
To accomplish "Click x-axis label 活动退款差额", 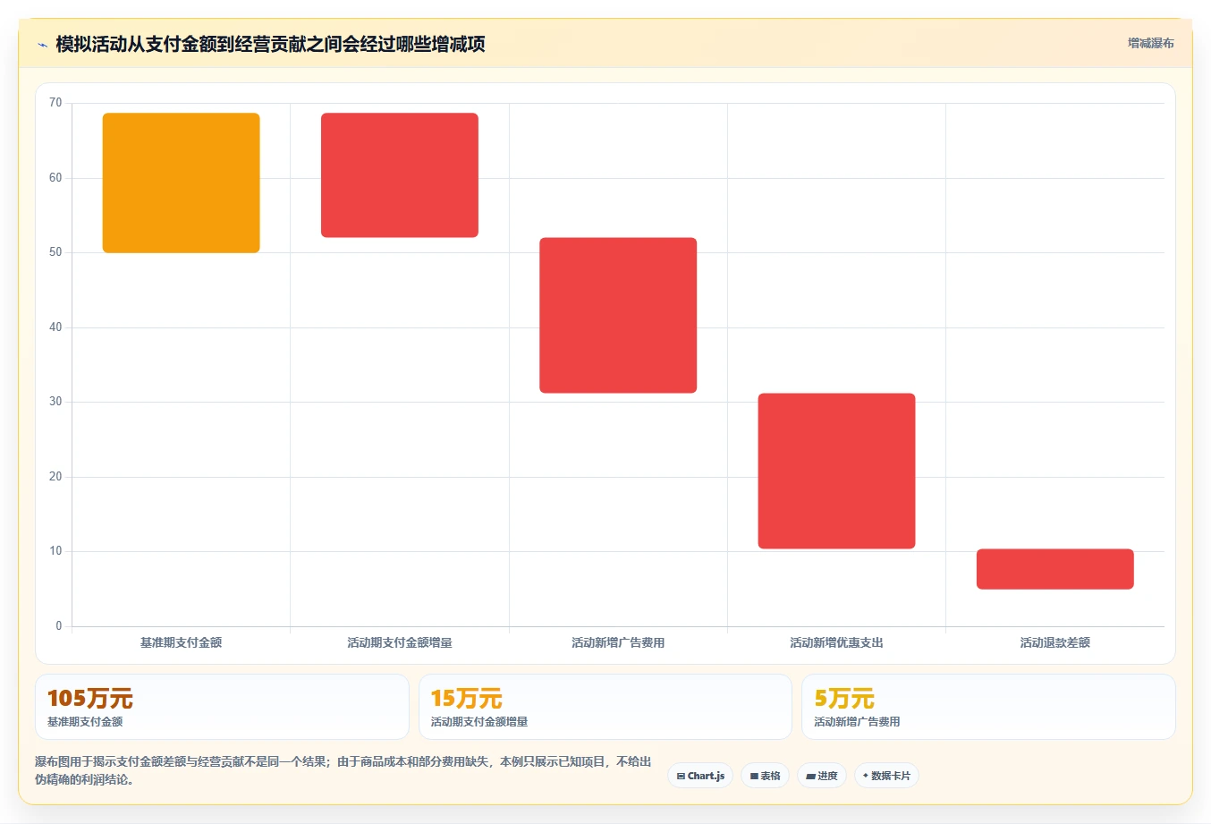I will click(1055, 642).
